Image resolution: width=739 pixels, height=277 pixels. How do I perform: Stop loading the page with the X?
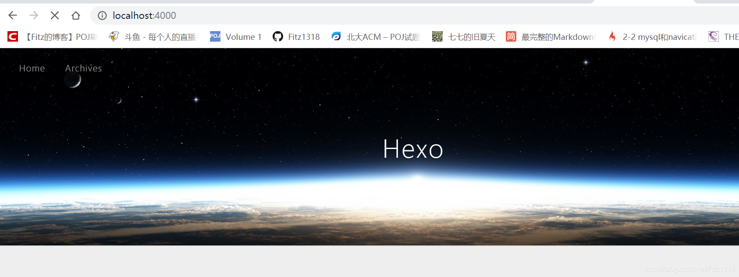click(x=55, y=15)
